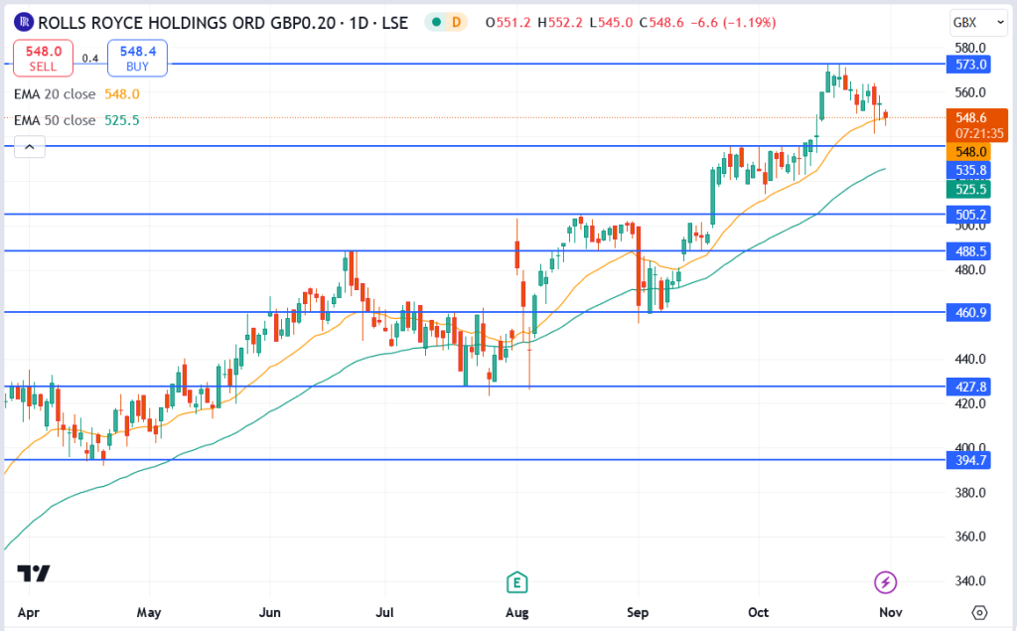Viewport: 1017px width, 631px height.
Task: Click the Jul label on time axis
Action: coord(384,612)
